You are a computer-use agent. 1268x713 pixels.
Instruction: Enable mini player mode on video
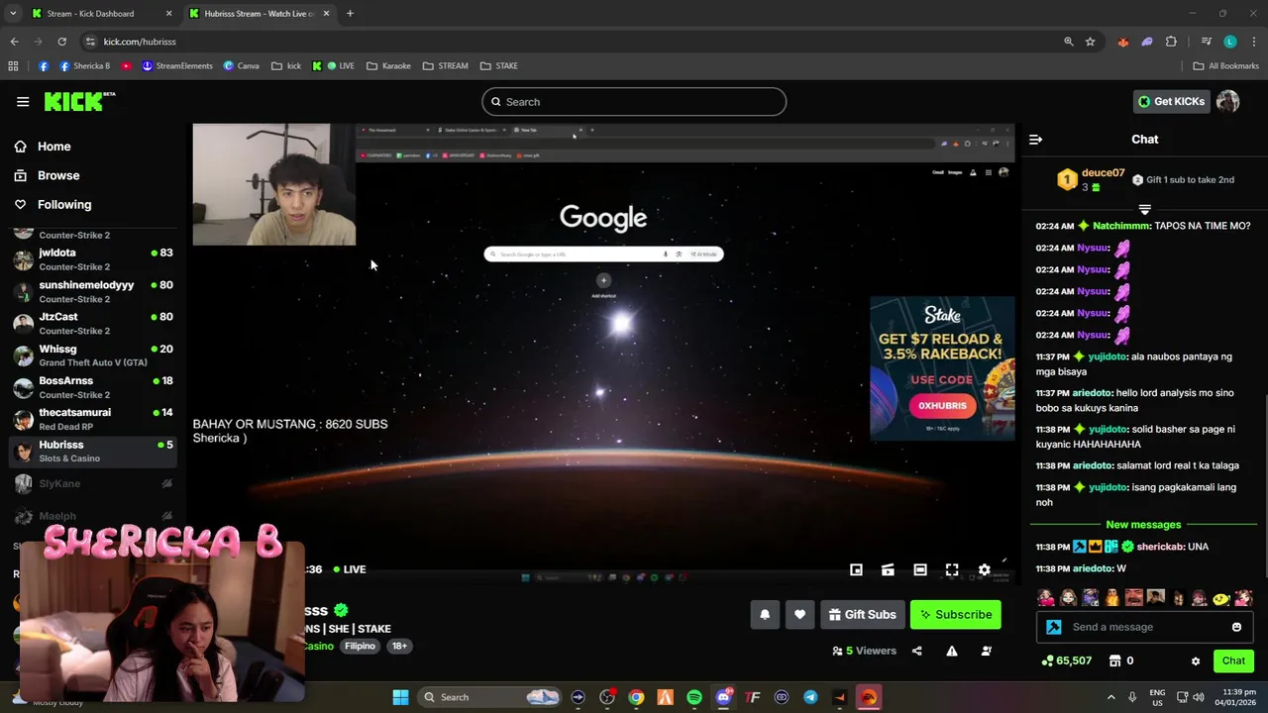[856, 569]
